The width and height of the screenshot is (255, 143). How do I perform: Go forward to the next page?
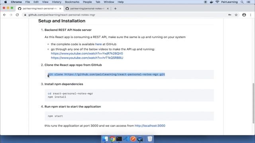[x=11, y=15]
